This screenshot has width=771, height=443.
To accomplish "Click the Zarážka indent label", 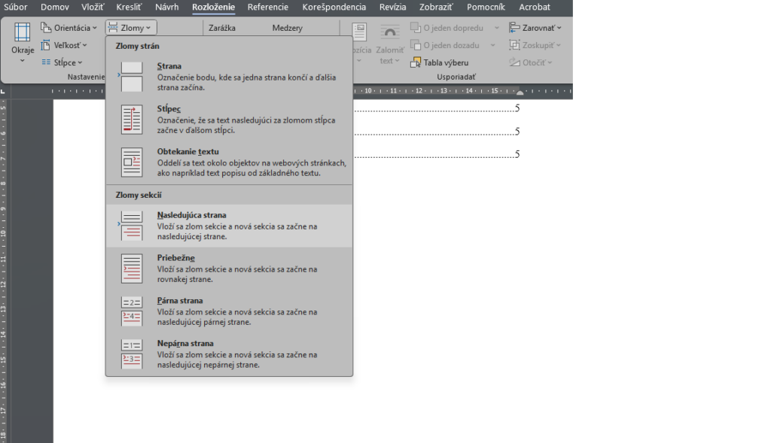I will [x=222, y=28].
